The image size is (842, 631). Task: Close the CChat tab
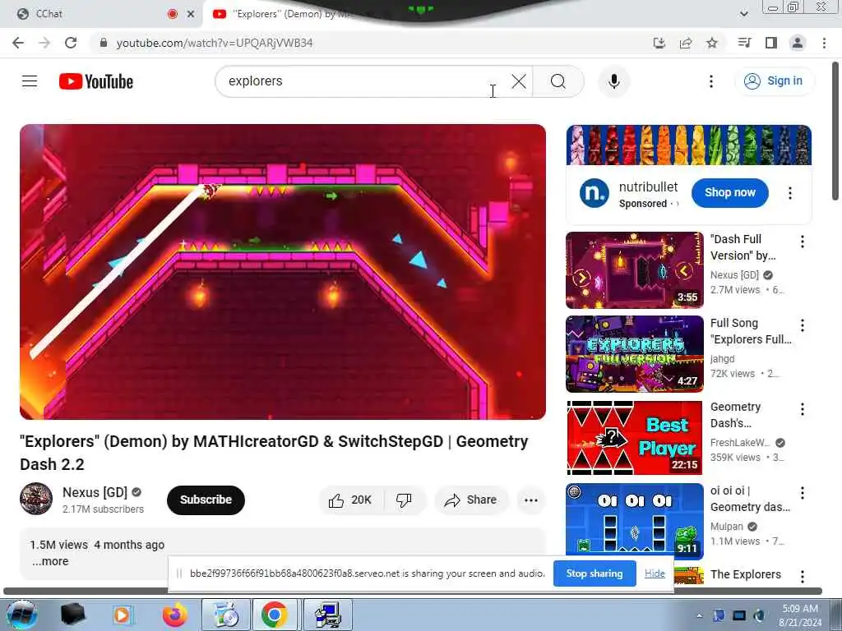pos(191,15)
